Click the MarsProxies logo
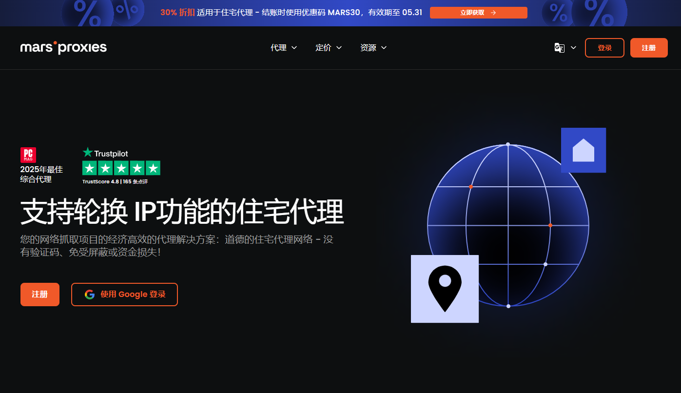The width and height of the screenshot is (681, 393). coord(63,47)
